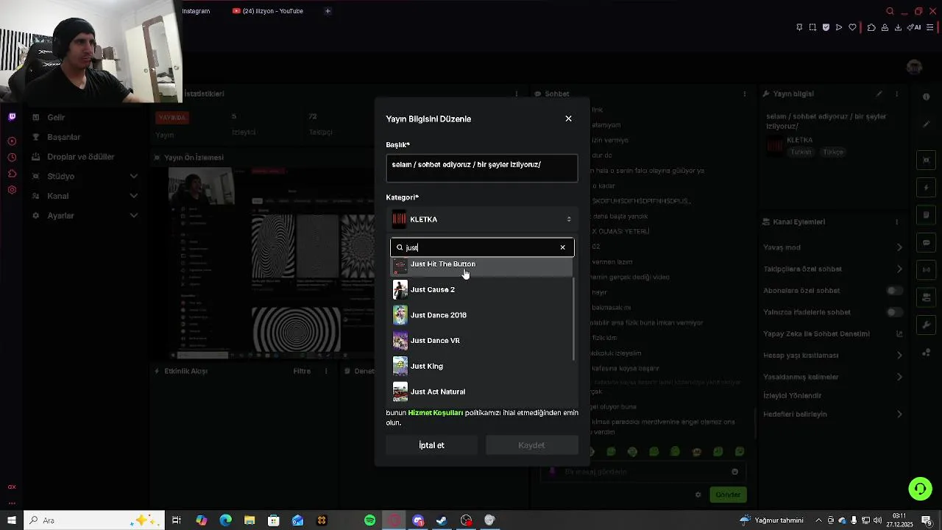Focus the category search box containing 'just'
The height and width of the screenshot is (530, 942).
click(481, 247)
